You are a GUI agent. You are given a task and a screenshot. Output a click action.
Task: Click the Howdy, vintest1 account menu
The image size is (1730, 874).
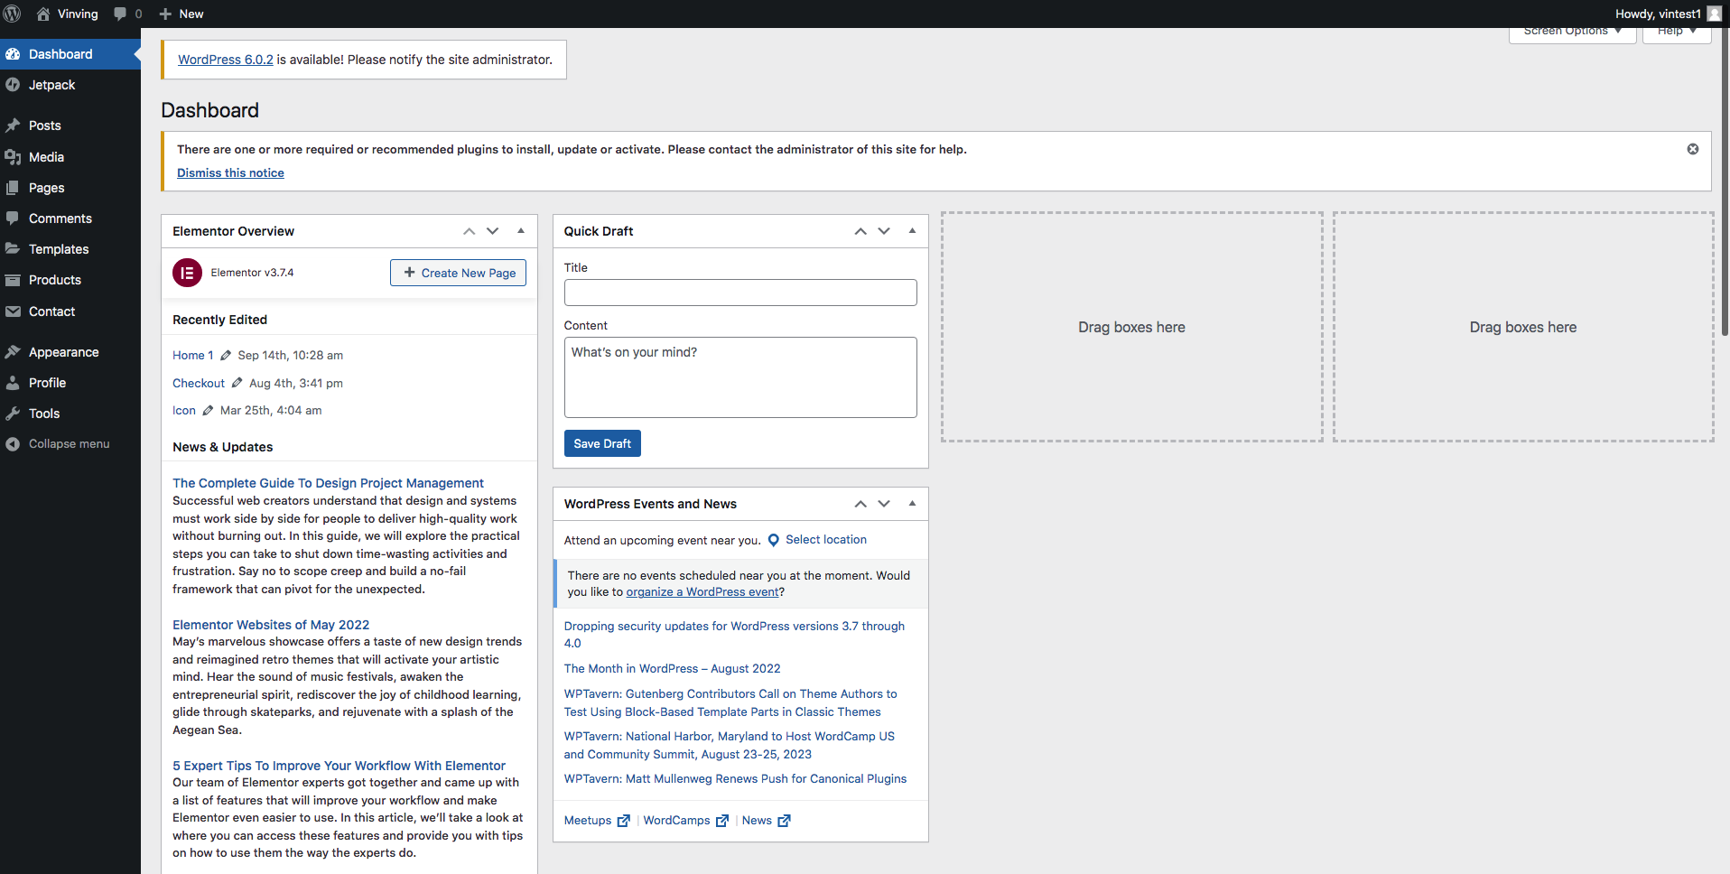click(1668, 14)
